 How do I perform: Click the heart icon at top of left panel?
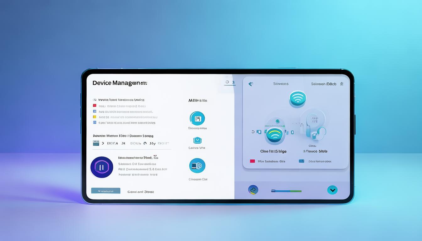(227, 82)
